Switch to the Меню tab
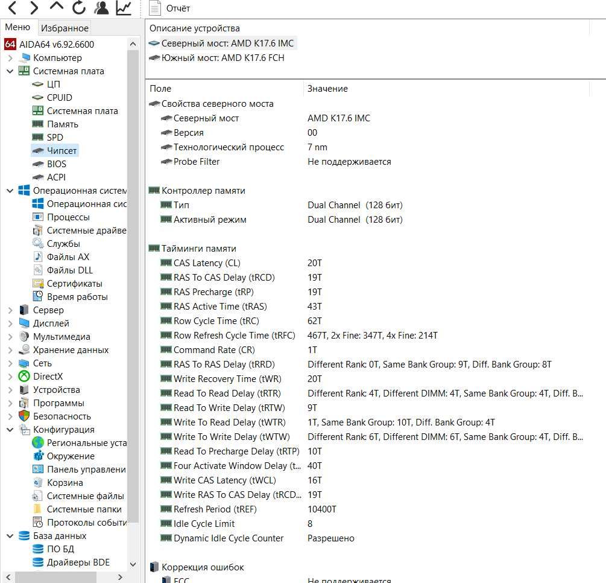The image size is (606, 583). pyautogui.click(x=17, y=27)
